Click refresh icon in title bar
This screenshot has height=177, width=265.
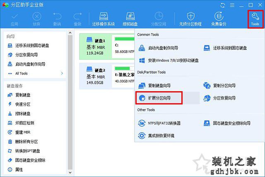tap(223, 5)
